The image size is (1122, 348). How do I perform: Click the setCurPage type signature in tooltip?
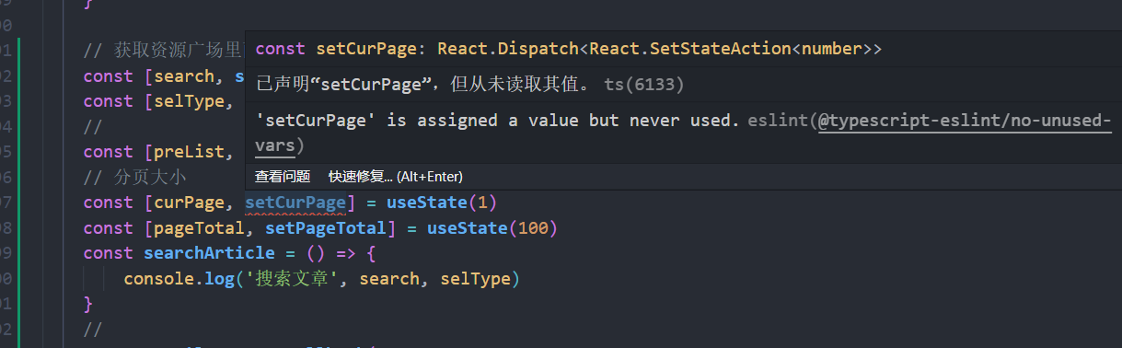pyautogui.click(x=569, y=49)
